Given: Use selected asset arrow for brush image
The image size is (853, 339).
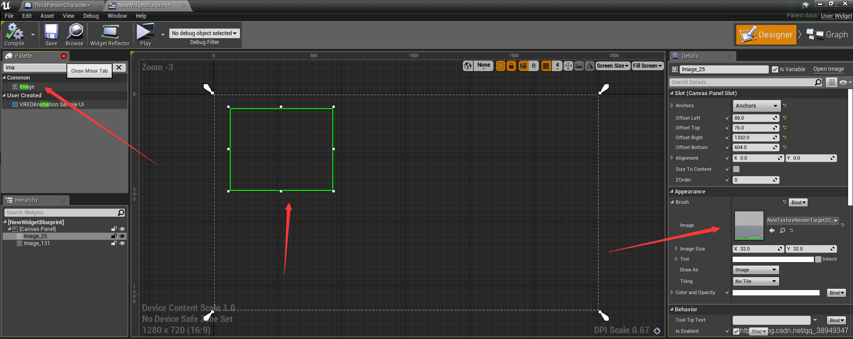Looking at the screenshot, I should [772, 230].
